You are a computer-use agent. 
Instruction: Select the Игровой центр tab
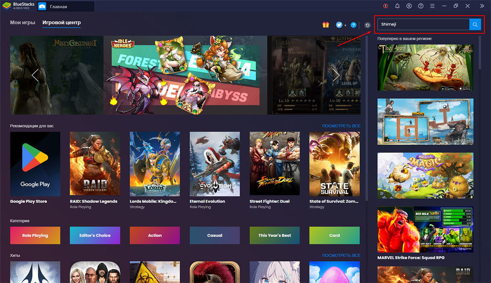click(x=61, y=23)
